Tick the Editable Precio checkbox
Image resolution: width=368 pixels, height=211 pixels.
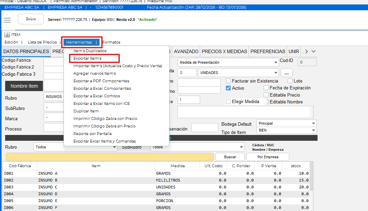[266, 95]
